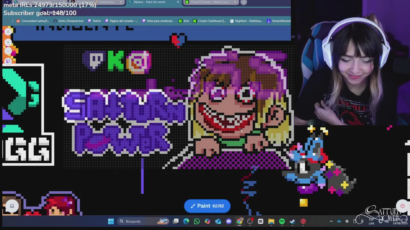The width and height of the screenshot is (410, 230).
Task: Open CapCut from the taskbar
Action: click(x=260, y=221)
